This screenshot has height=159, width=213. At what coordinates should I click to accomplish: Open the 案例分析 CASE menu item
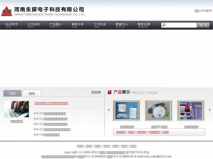[x=78, y=25]
